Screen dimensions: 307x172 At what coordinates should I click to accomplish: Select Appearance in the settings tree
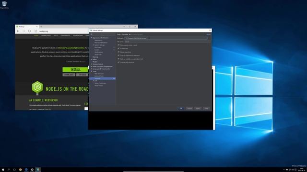(98, 40)
